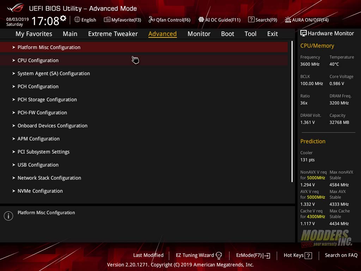
Task: Switch to My Favorites tab
Action: click(x=34, y=34)
